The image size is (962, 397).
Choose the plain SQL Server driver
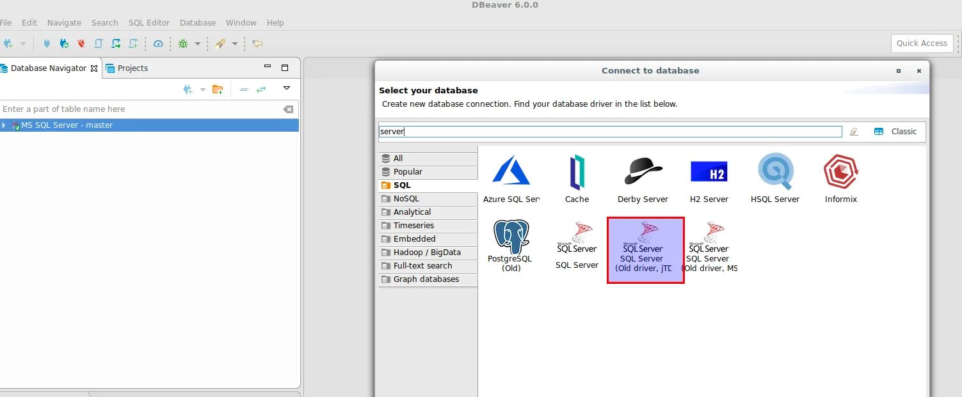point(577,246)
